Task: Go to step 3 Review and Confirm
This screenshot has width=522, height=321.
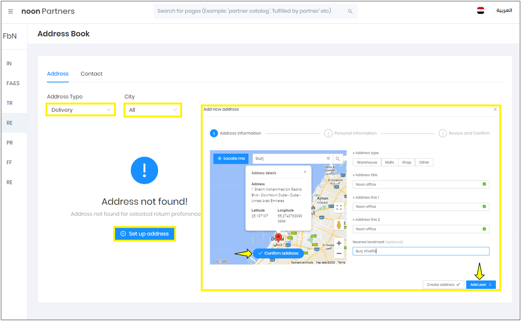Action: (x=464, y=133)
